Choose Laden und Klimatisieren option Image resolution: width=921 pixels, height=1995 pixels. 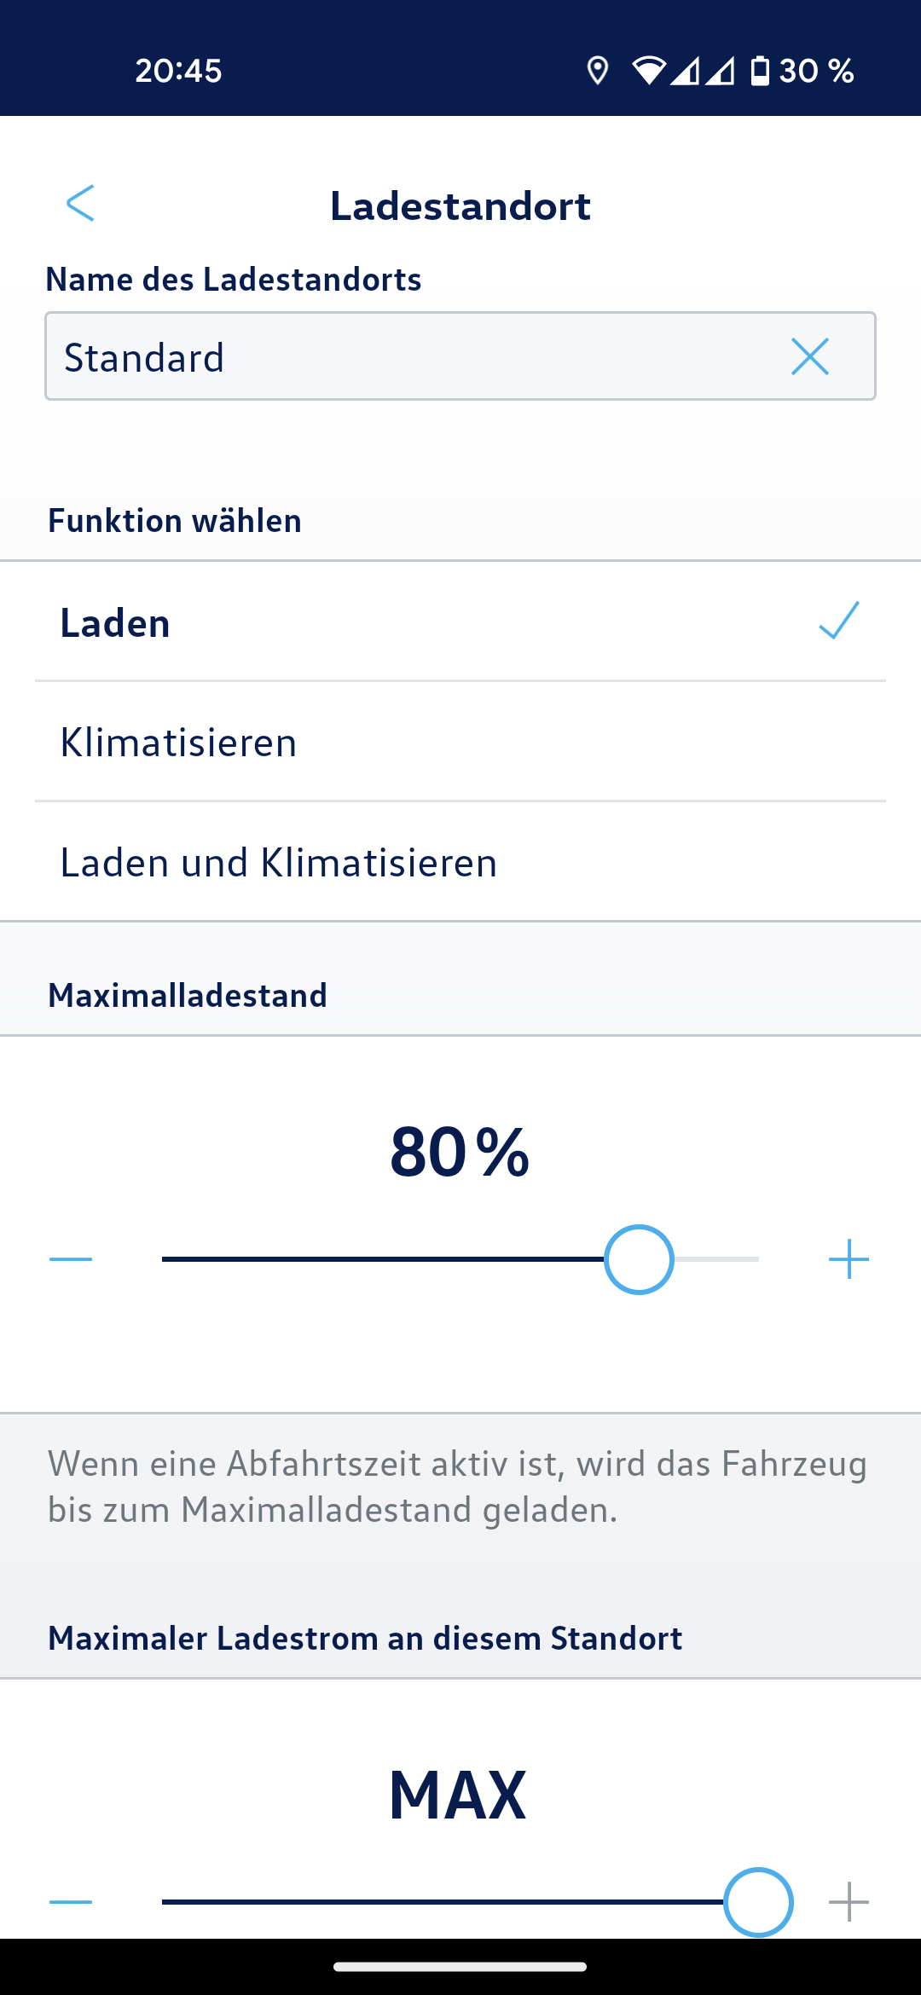tap(279, 863)
